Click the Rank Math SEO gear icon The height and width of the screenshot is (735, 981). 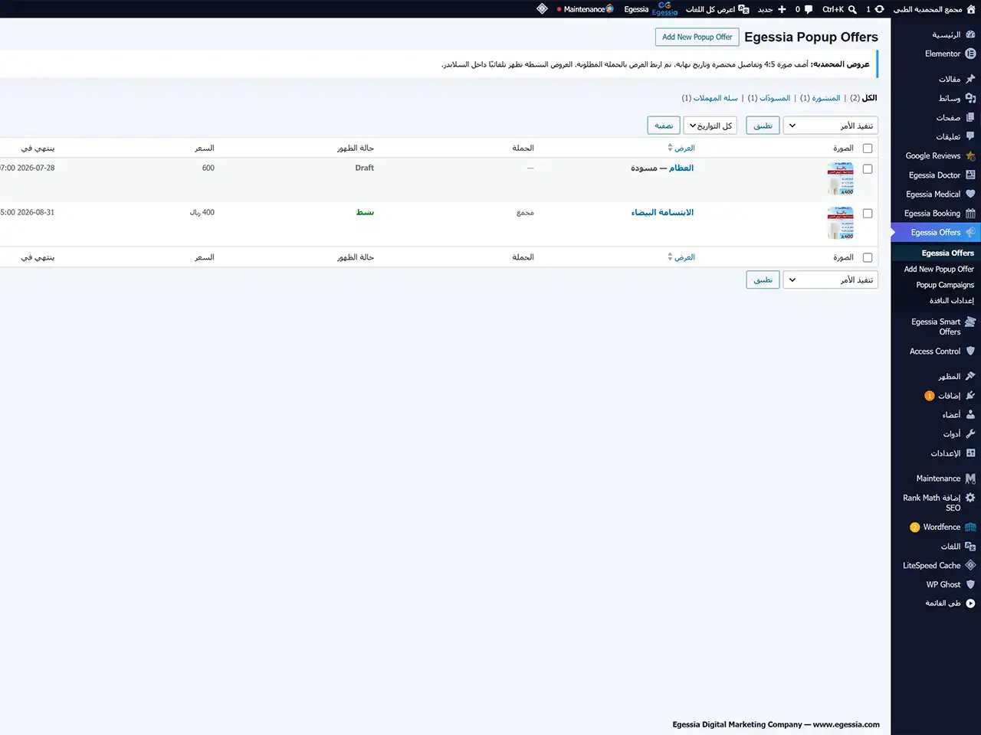[970, 498]
